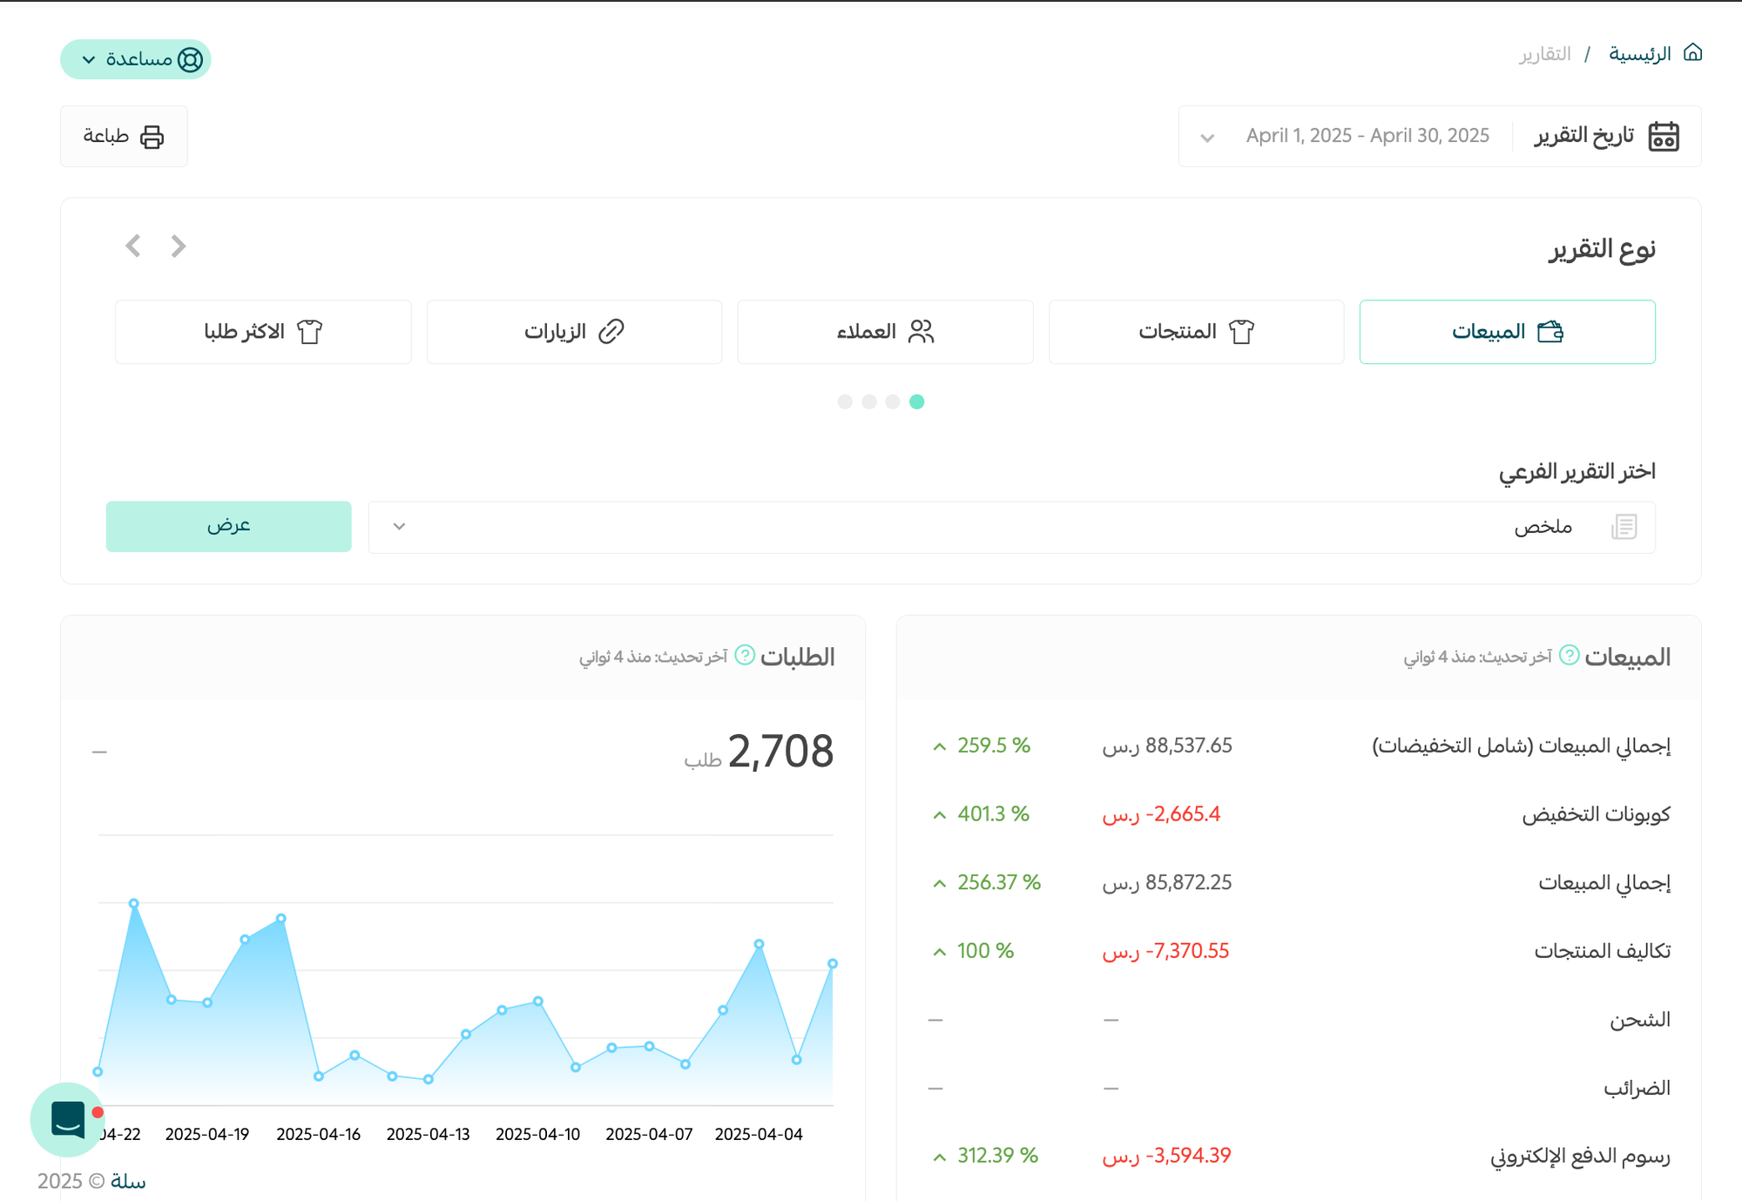Click the lifebuoy icon in the help button
1742x1201 pixels.
pyautogui.click(x=190, y=59)
